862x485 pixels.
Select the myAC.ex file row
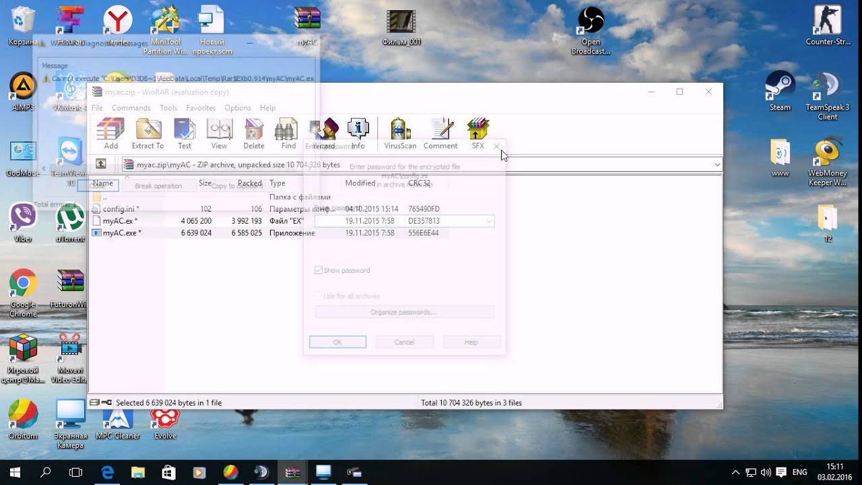tap(269, 221)
